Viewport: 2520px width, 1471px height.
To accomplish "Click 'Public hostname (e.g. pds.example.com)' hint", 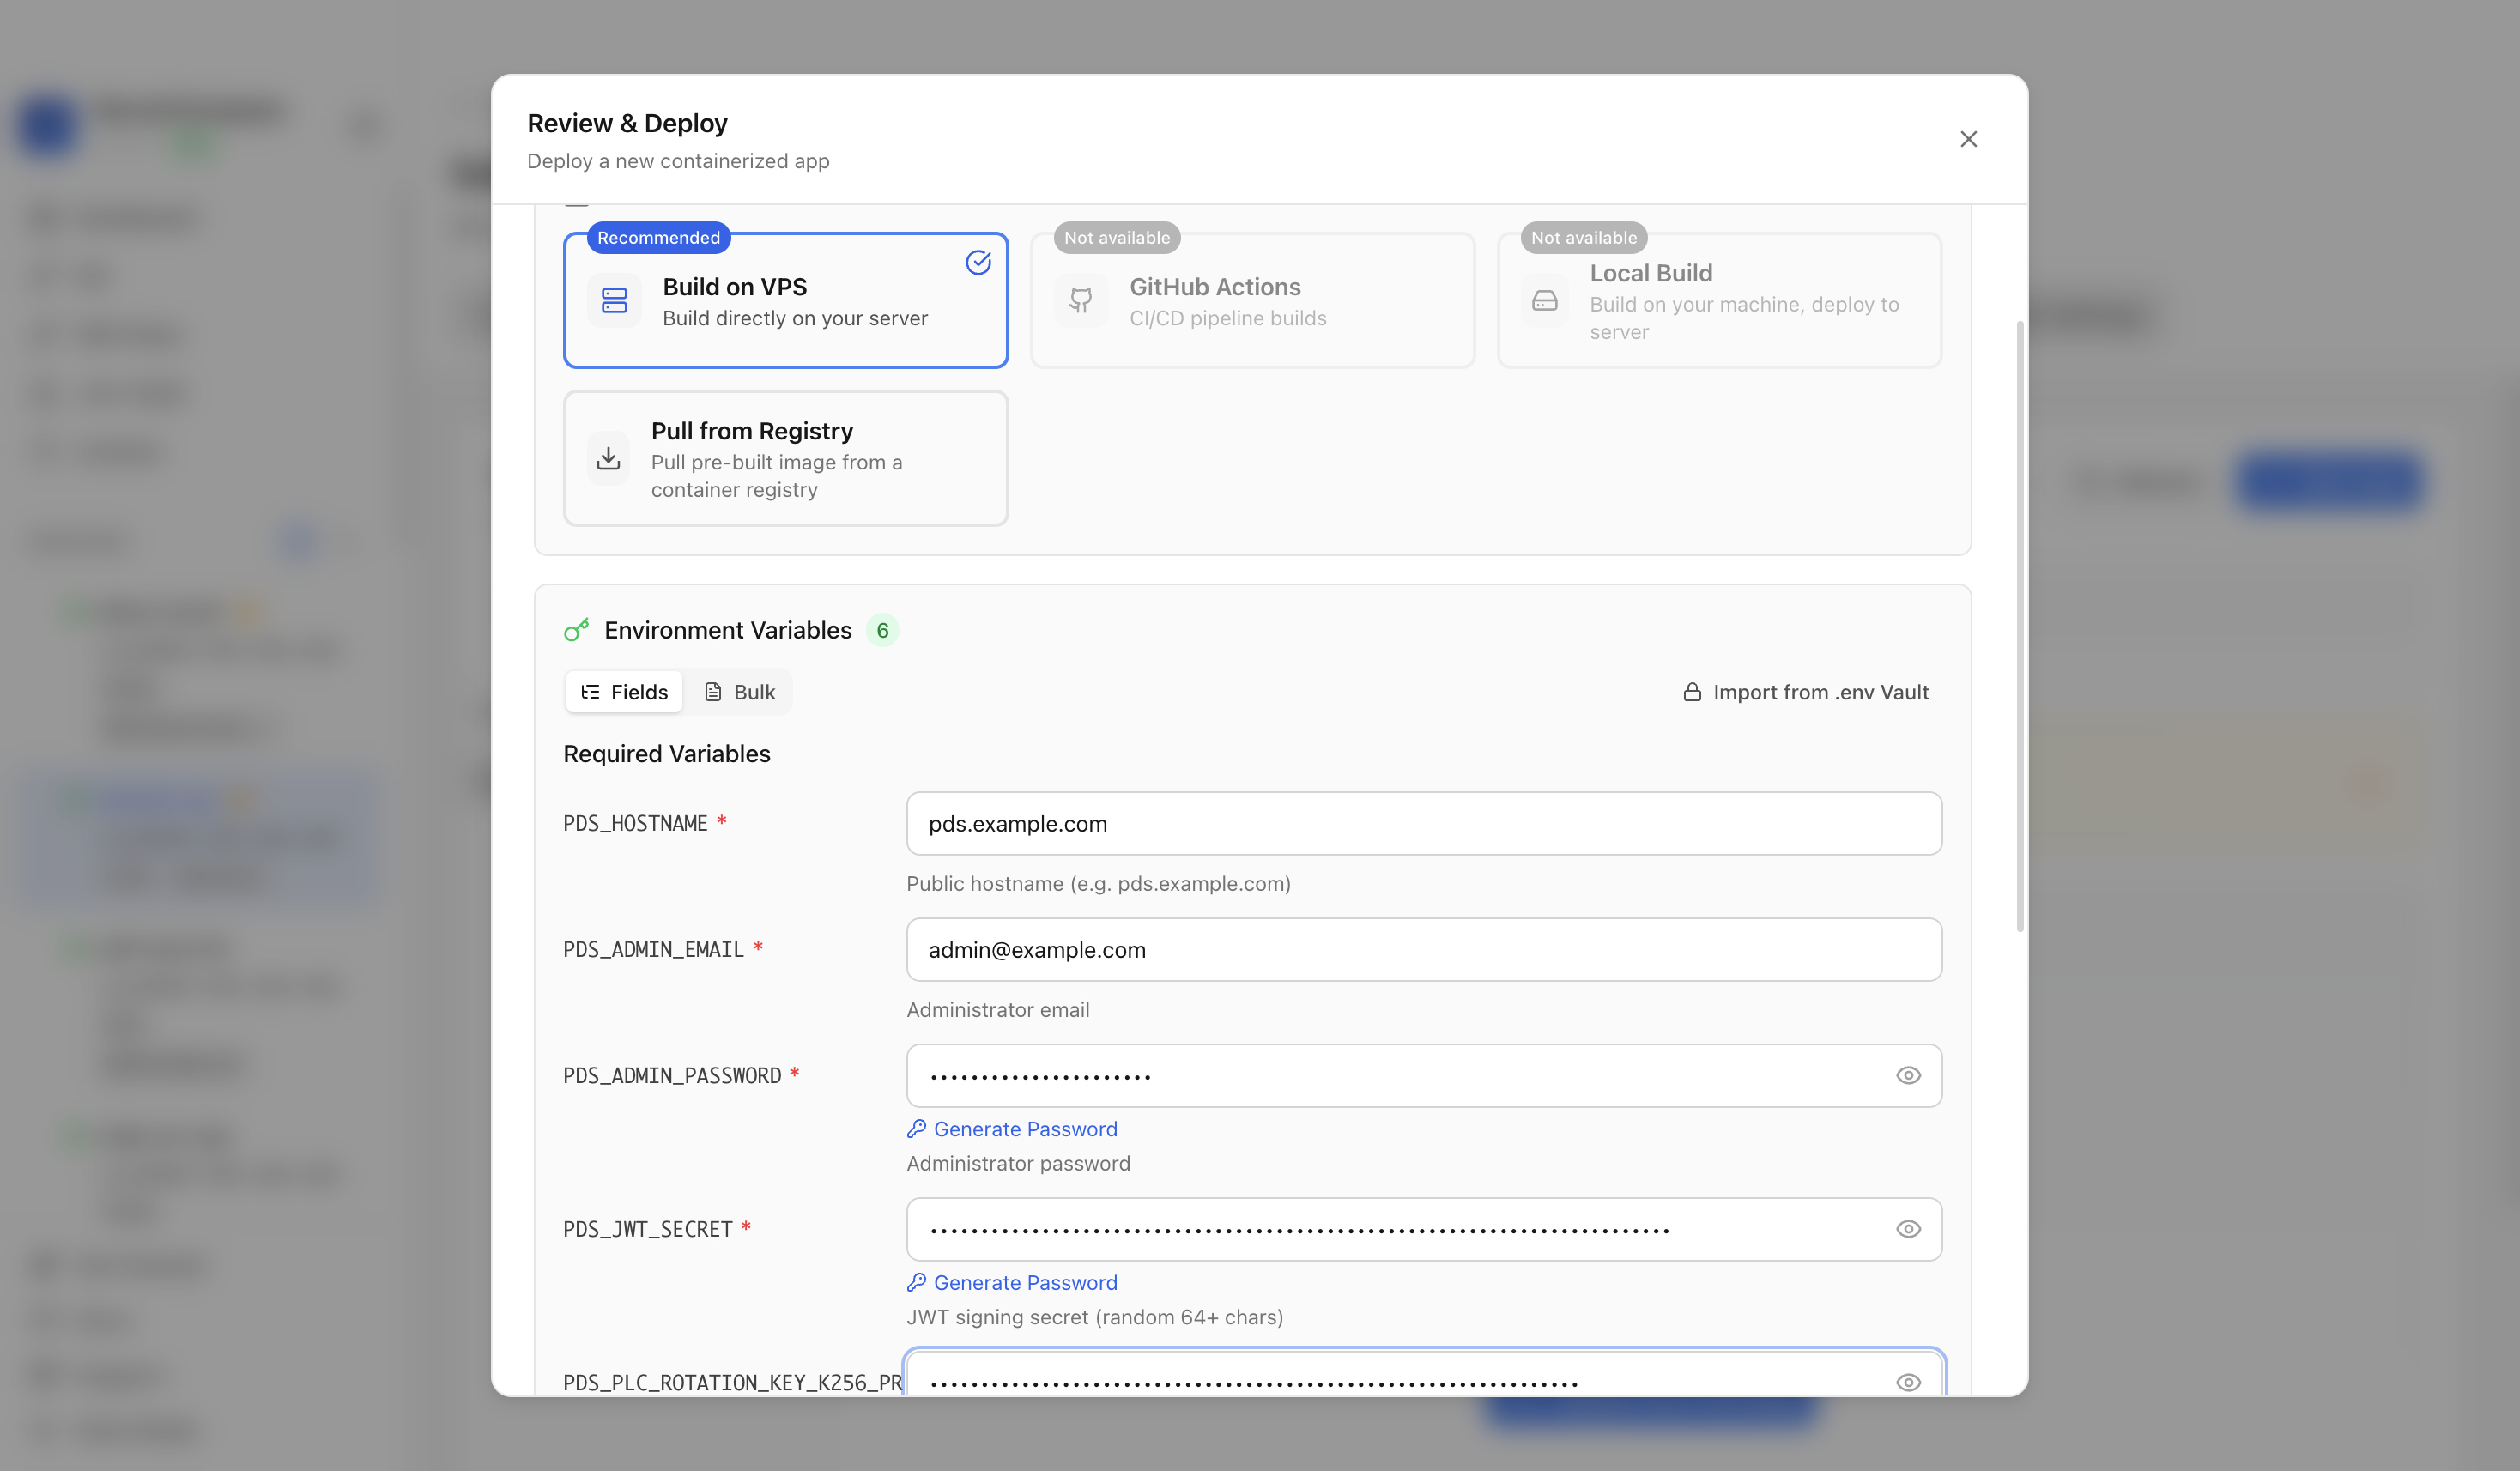I will (x=1098, y=884).
